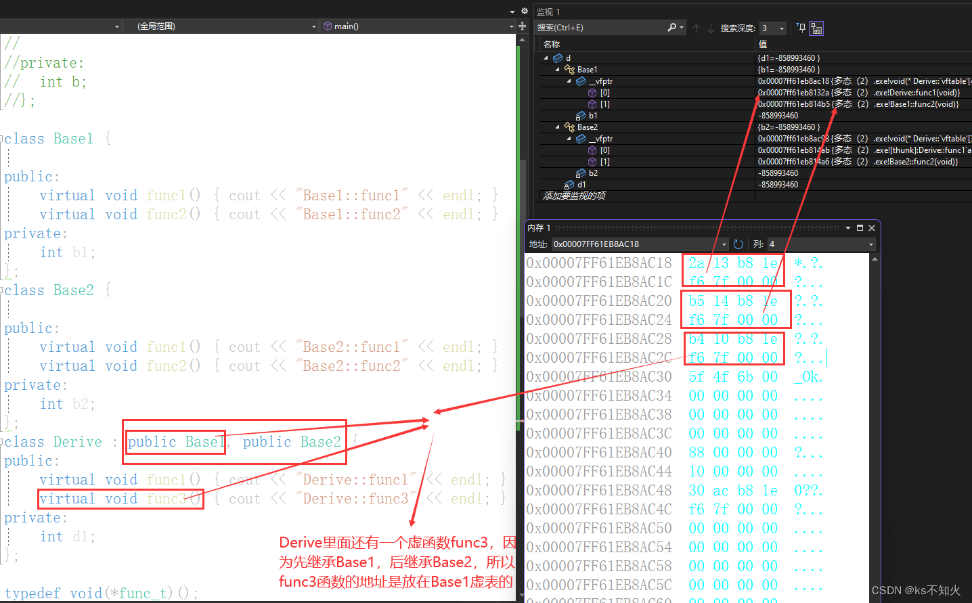Viewport: 972px width, 603px height.
Task: Select the Memory 1 window title
Action: point(539,228)
